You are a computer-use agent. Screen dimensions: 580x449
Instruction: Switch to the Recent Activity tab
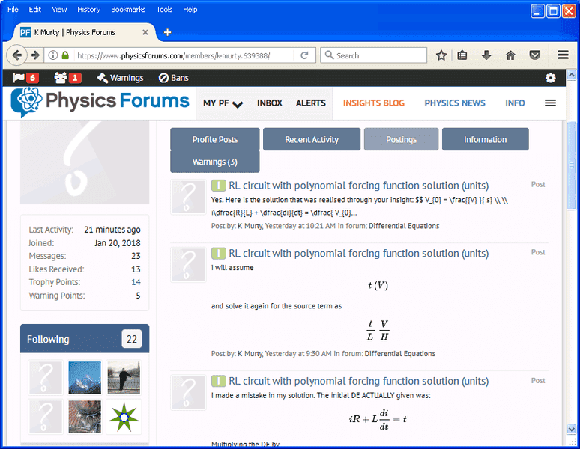click(x=311, y=140)
